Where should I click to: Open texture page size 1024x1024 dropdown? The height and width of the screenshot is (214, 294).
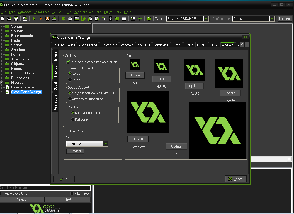(106, 143)
